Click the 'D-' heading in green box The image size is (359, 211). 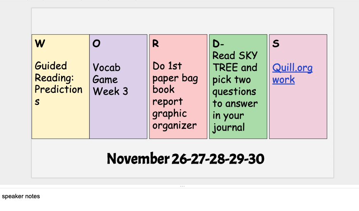click(218, 44)
